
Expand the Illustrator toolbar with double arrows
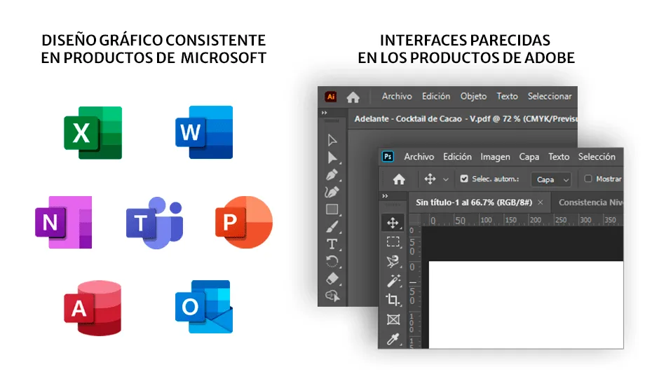[x=324, y=113]
